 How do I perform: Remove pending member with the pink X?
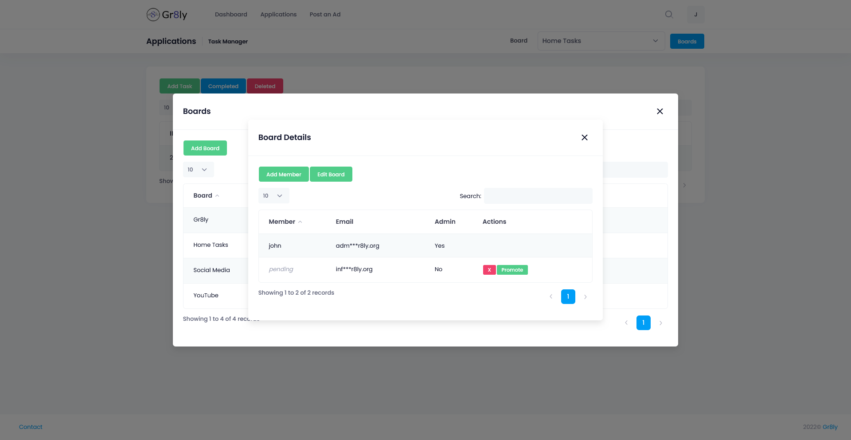[489, 269]
